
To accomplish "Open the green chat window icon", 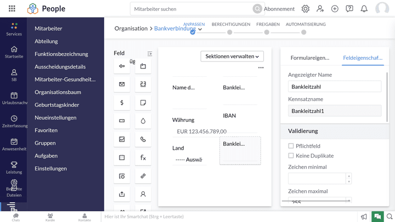I will click(x=377, y=217).
